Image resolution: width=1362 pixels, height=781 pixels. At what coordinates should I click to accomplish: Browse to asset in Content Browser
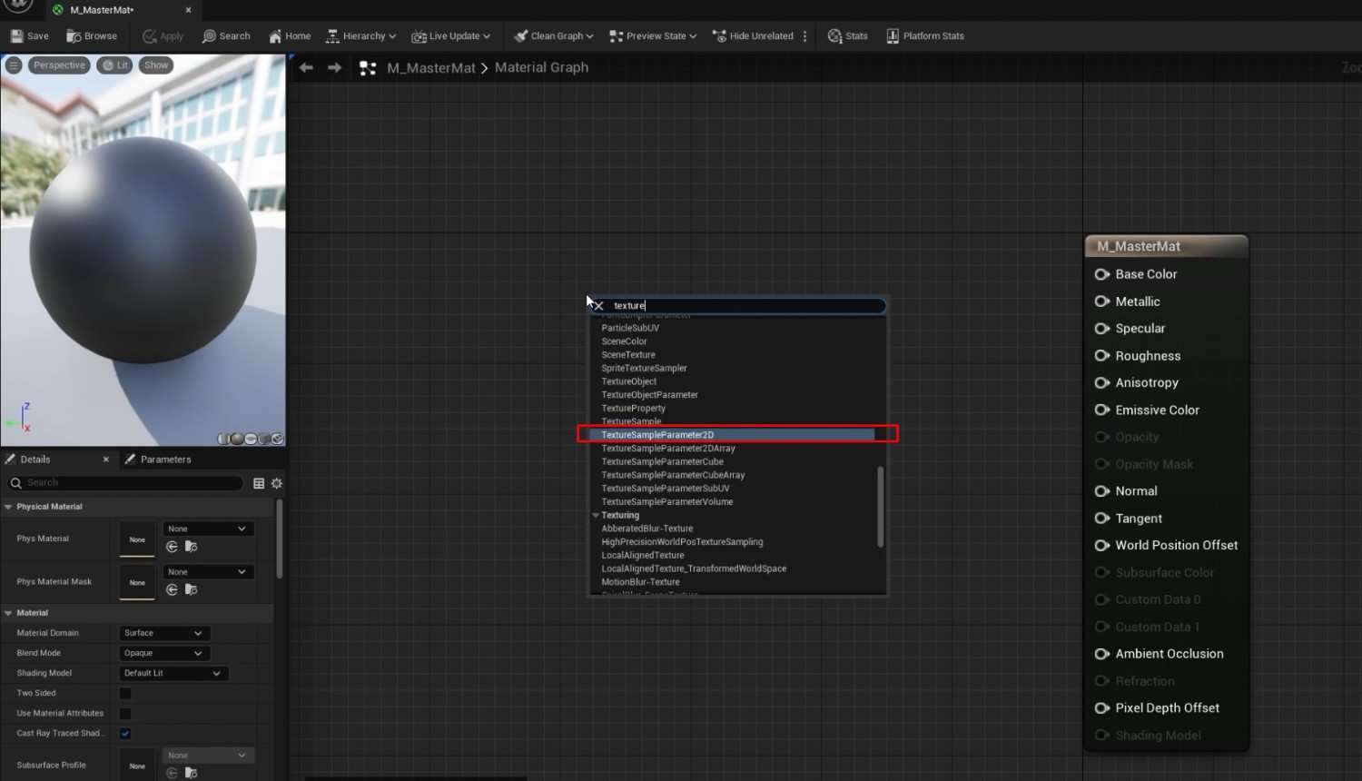click(x=92, y=36)
